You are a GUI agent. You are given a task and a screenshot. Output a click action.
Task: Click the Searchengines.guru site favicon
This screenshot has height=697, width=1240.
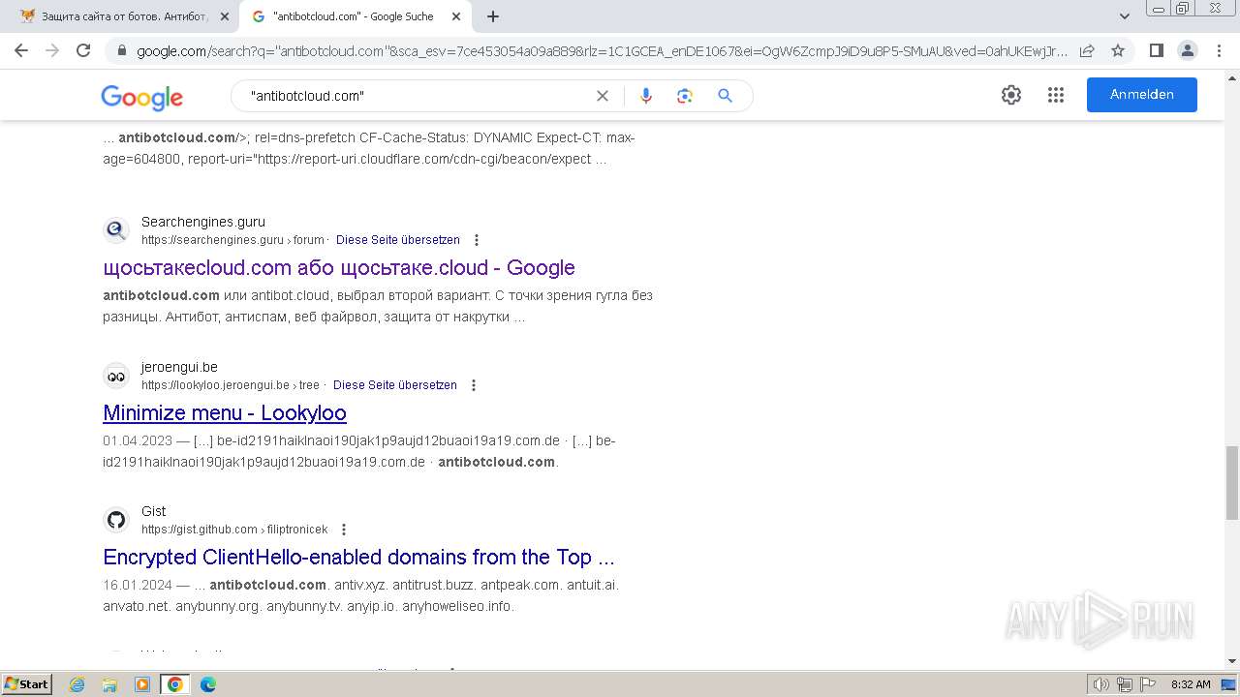[116, 230]
